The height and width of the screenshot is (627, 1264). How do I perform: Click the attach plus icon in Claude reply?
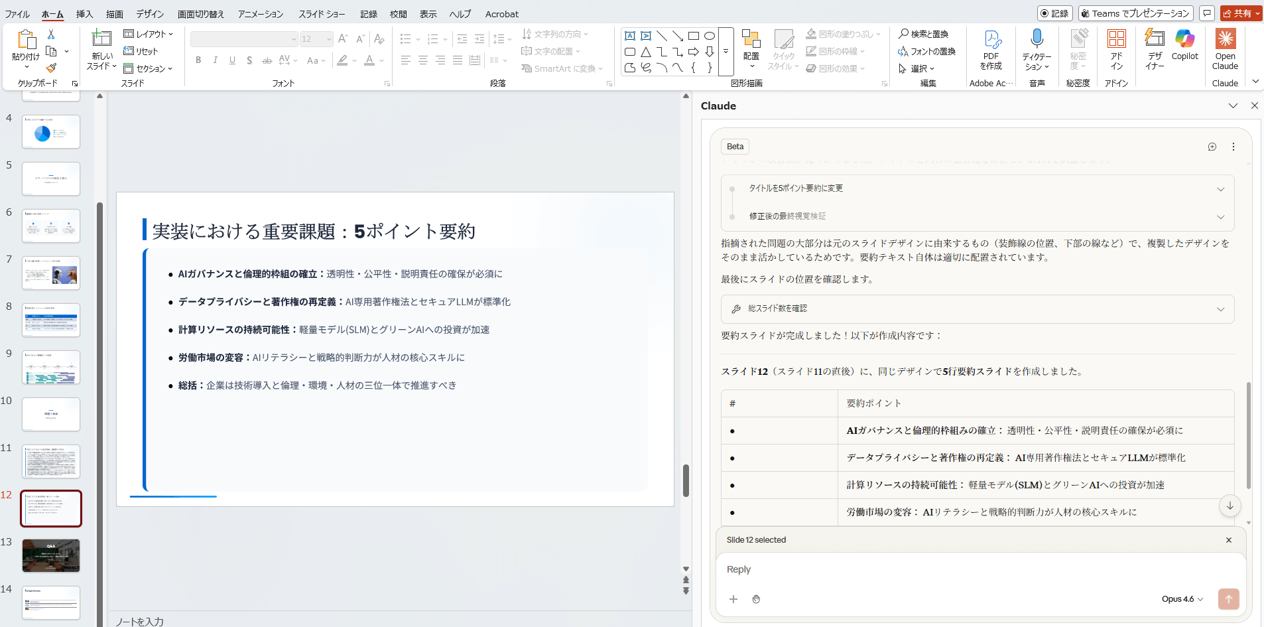click(733, 599)
